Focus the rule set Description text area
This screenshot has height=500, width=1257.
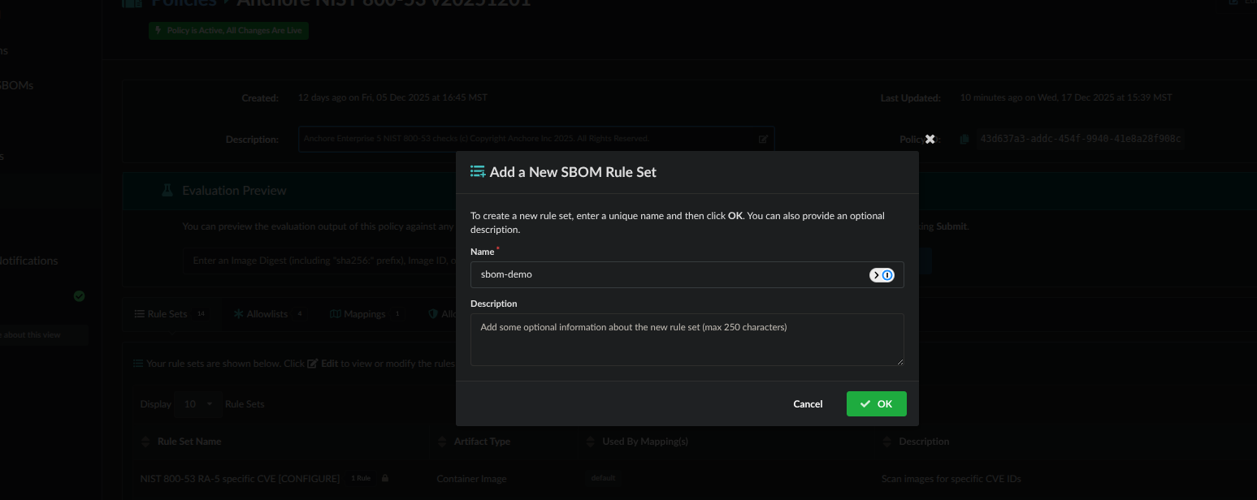point(687,339)
